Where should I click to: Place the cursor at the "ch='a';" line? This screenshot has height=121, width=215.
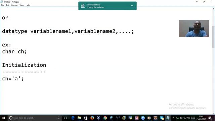click(13, 79)
